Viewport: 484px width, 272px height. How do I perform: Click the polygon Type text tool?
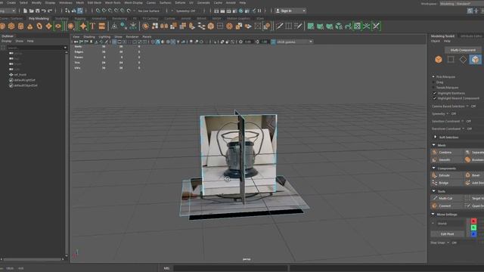pos(92,26)
